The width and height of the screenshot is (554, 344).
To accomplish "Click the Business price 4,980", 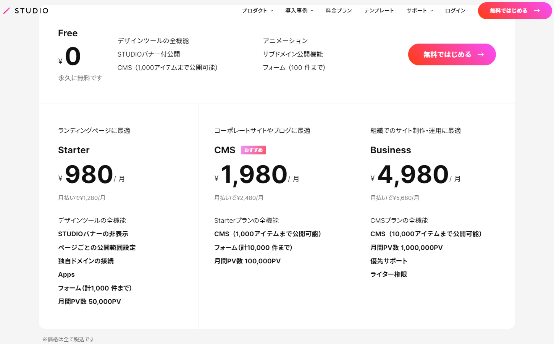I will pos(413,175).
